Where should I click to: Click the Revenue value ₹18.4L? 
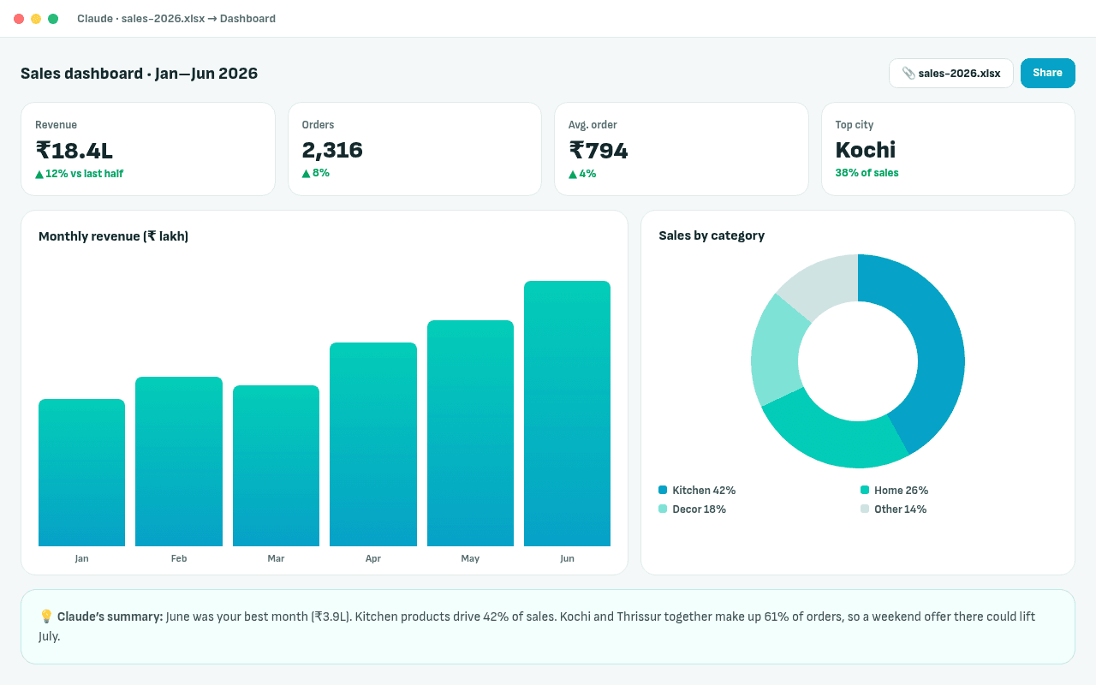coord(74,151)
